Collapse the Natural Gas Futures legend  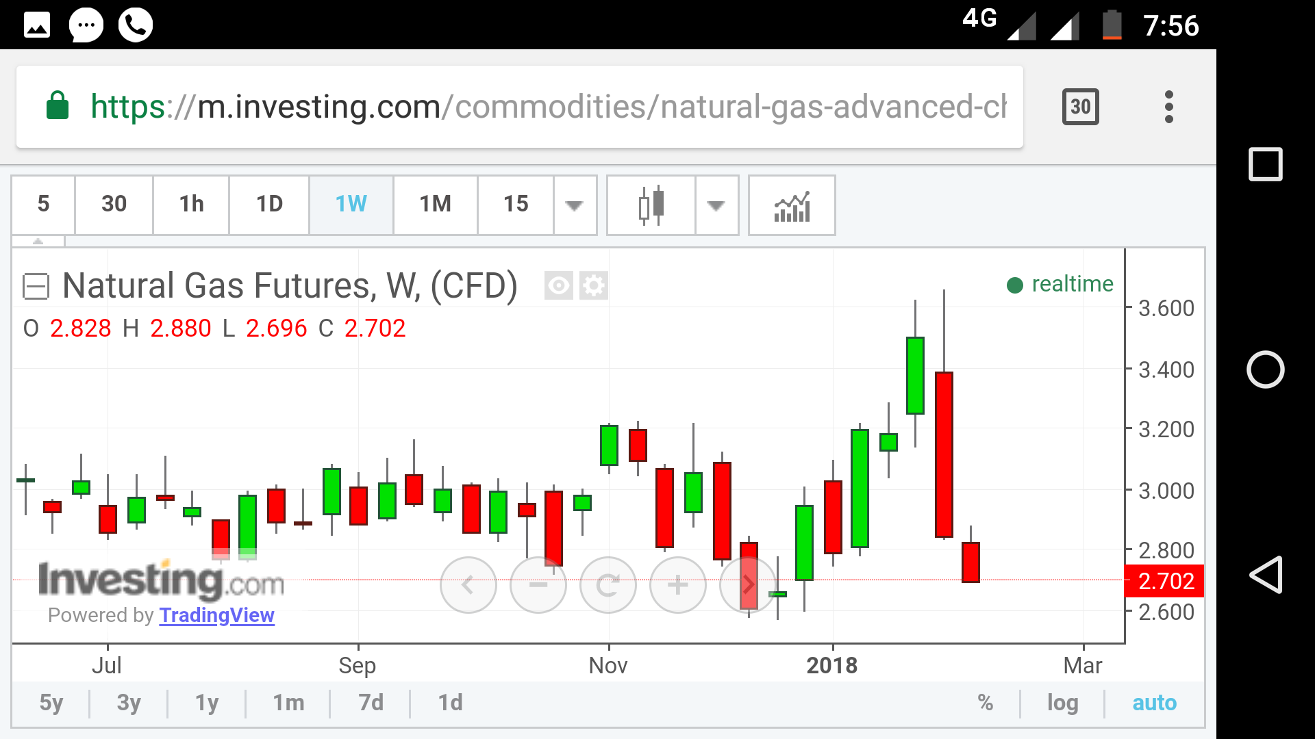click(36, 286)
